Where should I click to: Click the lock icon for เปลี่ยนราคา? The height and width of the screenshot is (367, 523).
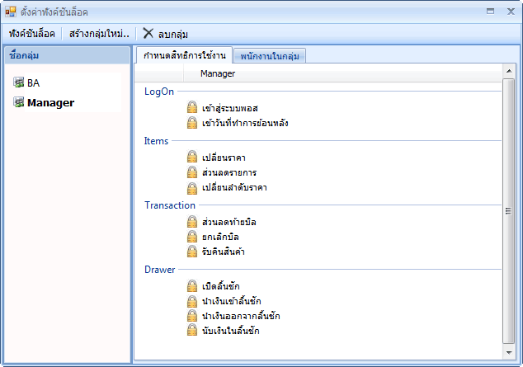pyautogui.click(x=192, y=157)
